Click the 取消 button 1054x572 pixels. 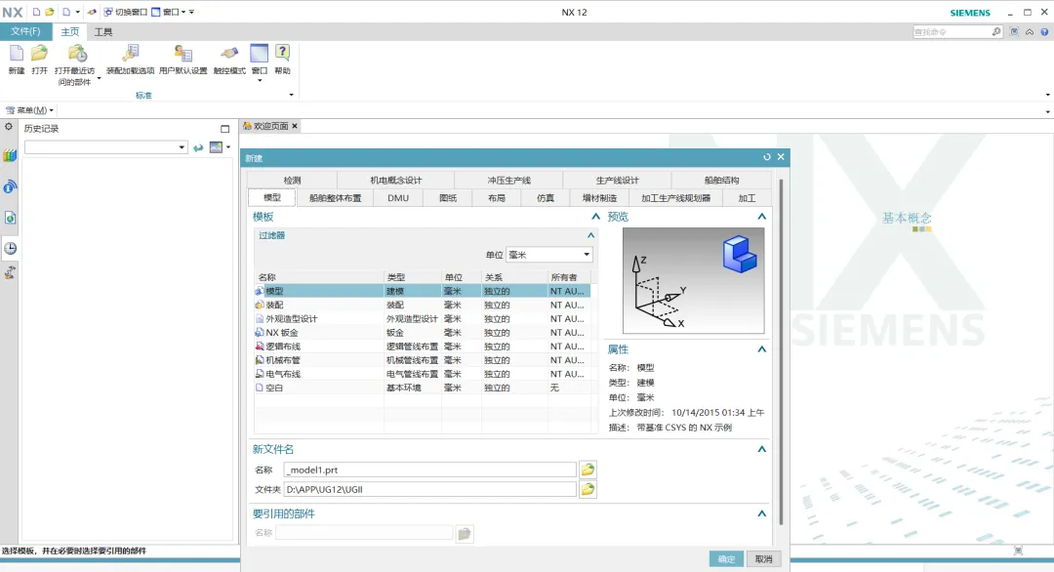coord(763,558)
